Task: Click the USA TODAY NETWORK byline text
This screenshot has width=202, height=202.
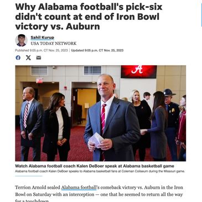Action: click(x=54, y=44)
